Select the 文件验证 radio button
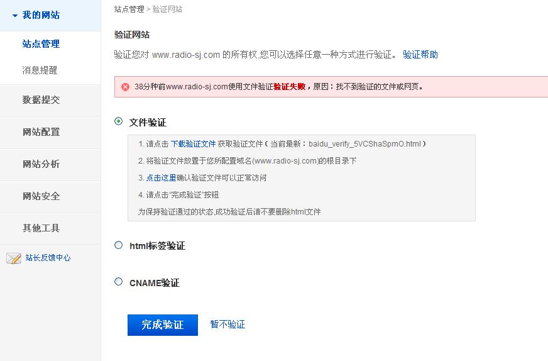The height and width of the screenshot is (361, 548). (119, 121)
